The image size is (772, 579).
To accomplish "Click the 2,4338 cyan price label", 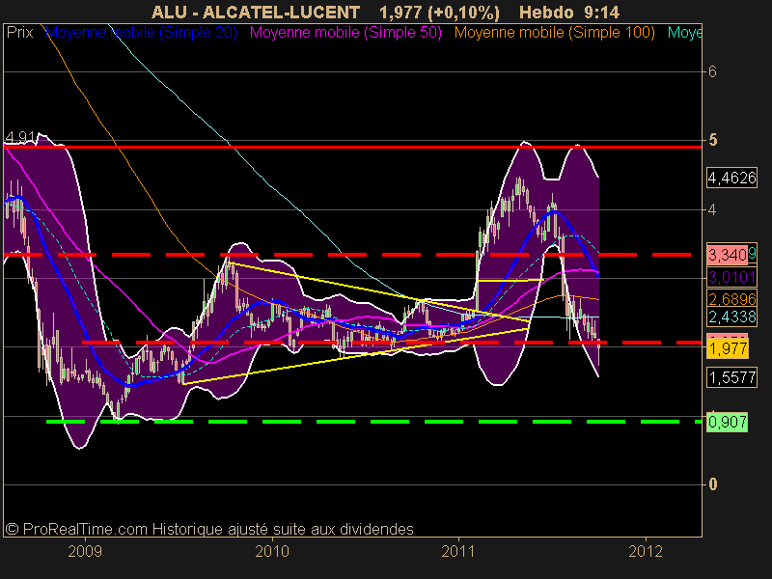I will point(731,317).
